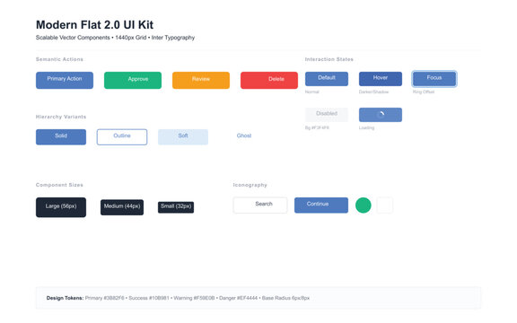
Task: Click the red Delete button
Action: (x=269, y=80)
